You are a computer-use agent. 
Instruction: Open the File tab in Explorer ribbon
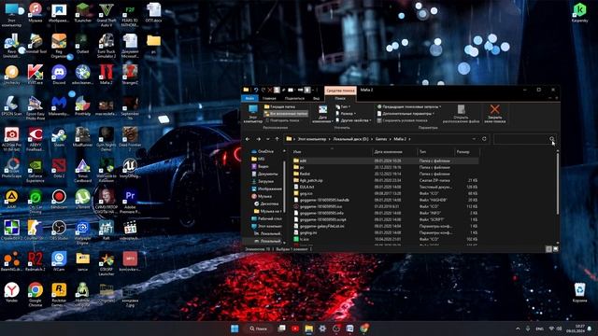pos(249,98)
